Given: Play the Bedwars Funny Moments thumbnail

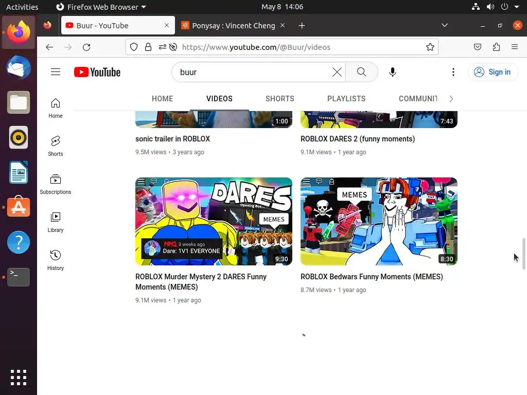Looking at the screenshot, I should 379,221.
